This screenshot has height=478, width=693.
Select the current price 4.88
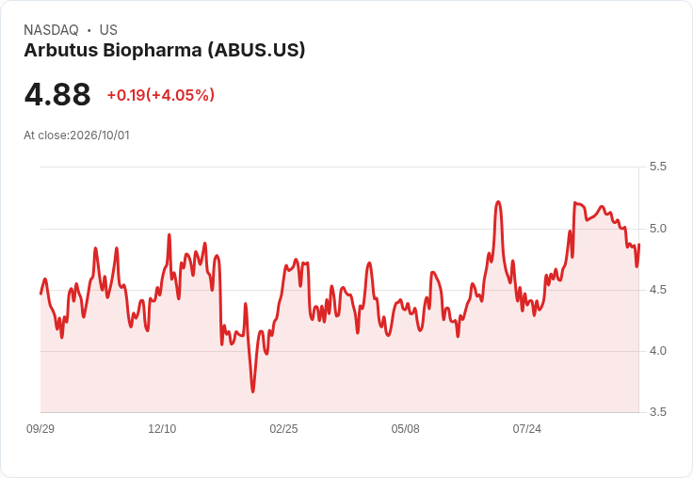pyautogui.click(x=57, y=94)
